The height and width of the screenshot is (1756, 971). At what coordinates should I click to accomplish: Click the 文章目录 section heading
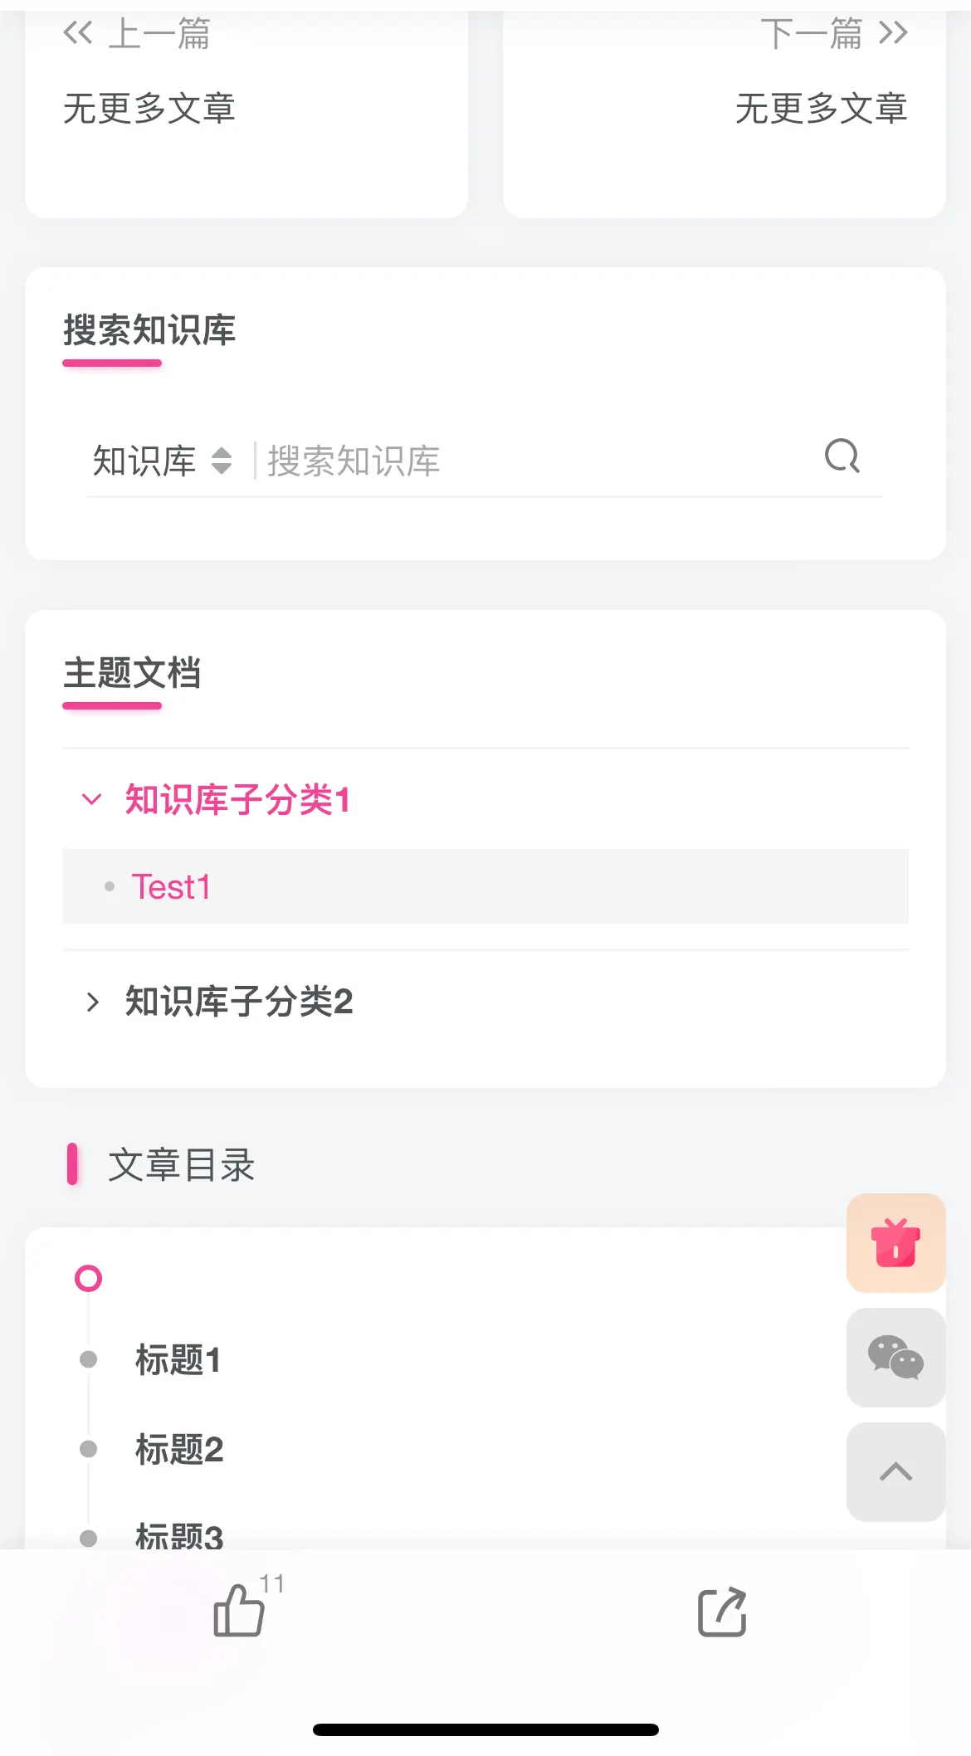pyautogui.click(x=181, y=1164)
